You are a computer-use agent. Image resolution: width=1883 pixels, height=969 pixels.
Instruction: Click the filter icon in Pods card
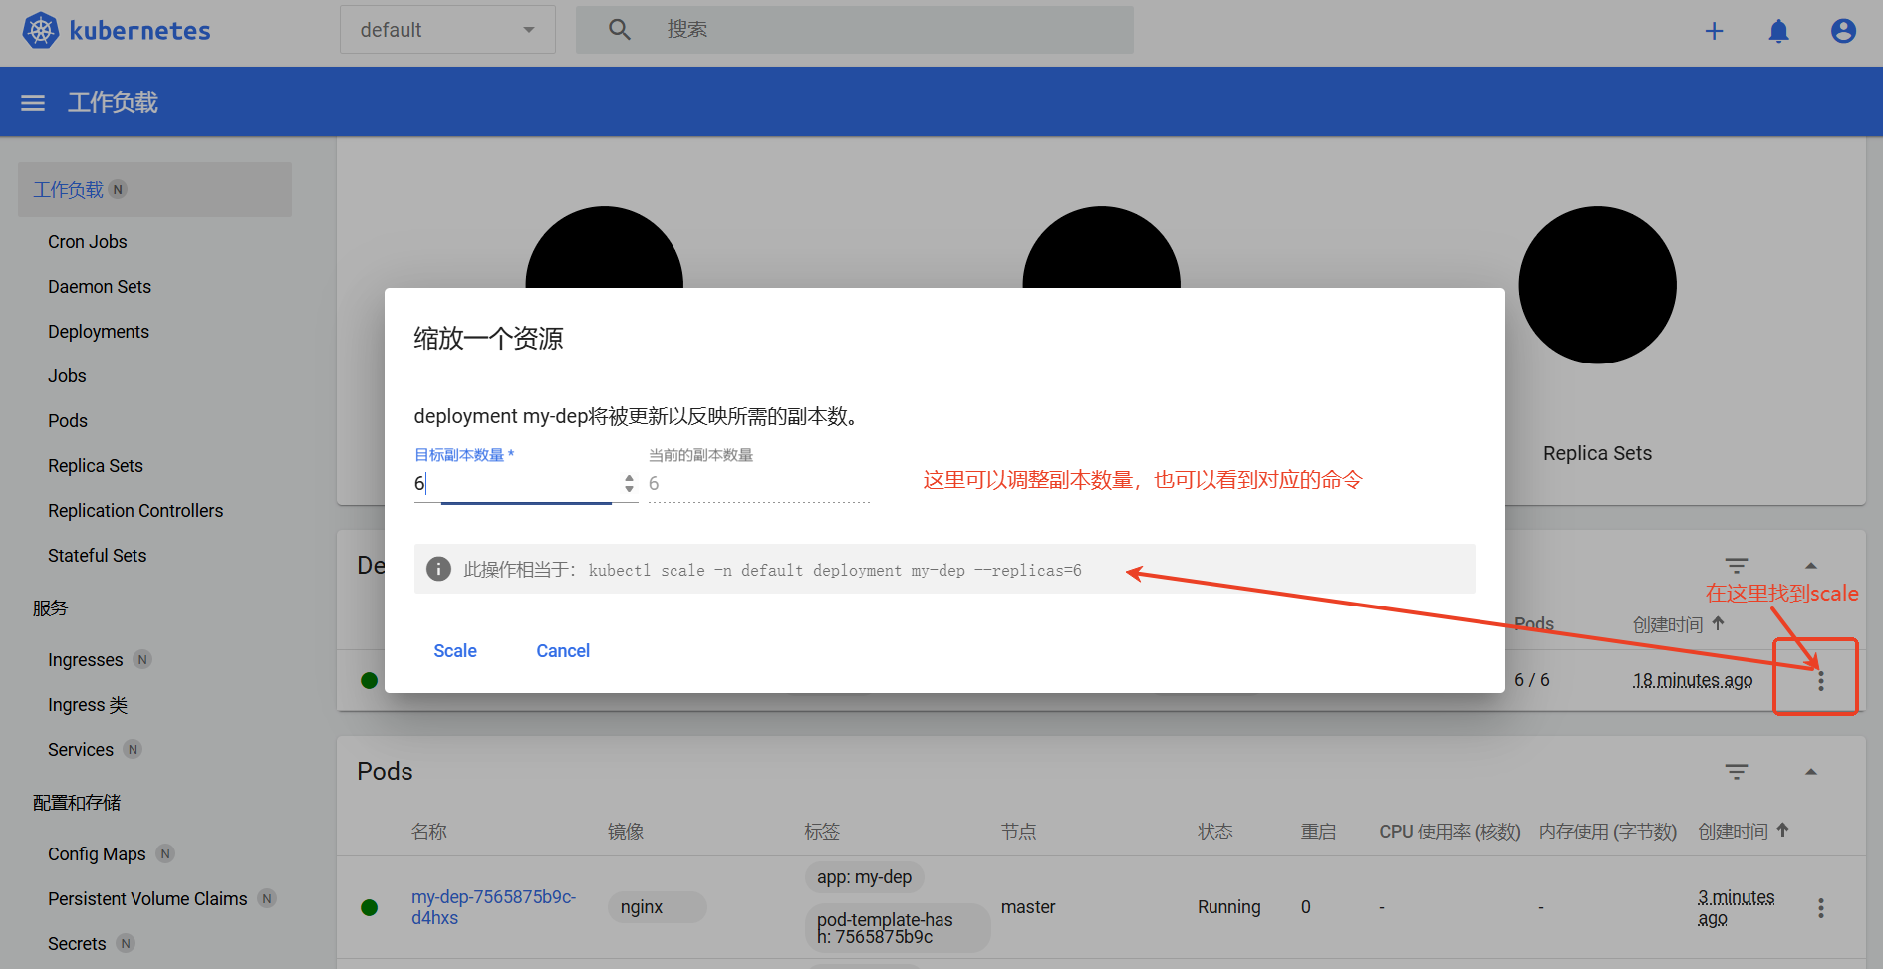(x=1737, y=772)
